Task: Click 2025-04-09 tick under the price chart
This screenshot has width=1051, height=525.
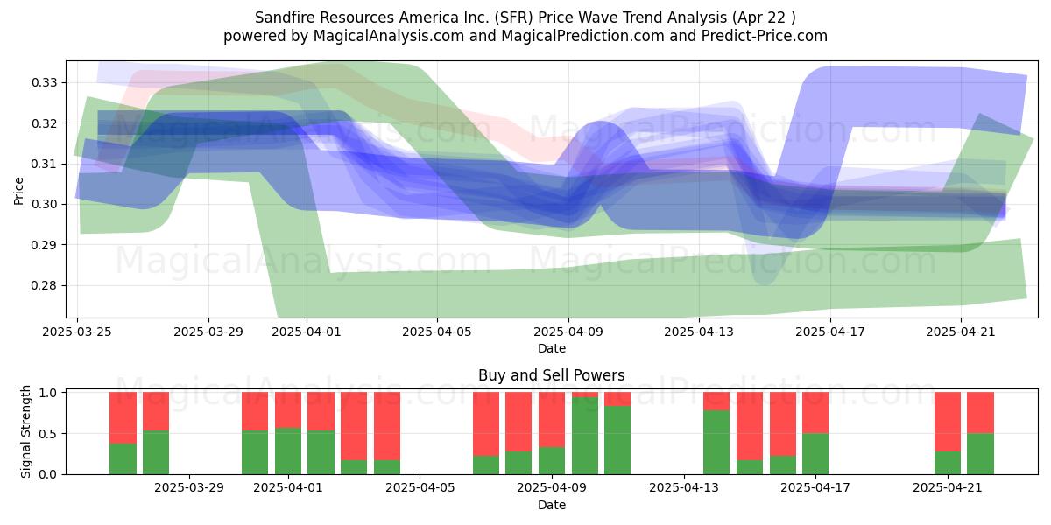Action: tap(568, 332)
